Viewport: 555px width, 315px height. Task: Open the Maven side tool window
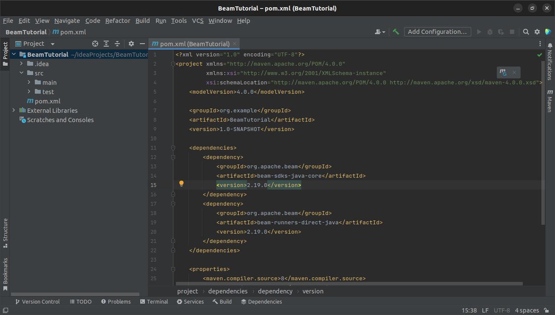coord(550,101)
